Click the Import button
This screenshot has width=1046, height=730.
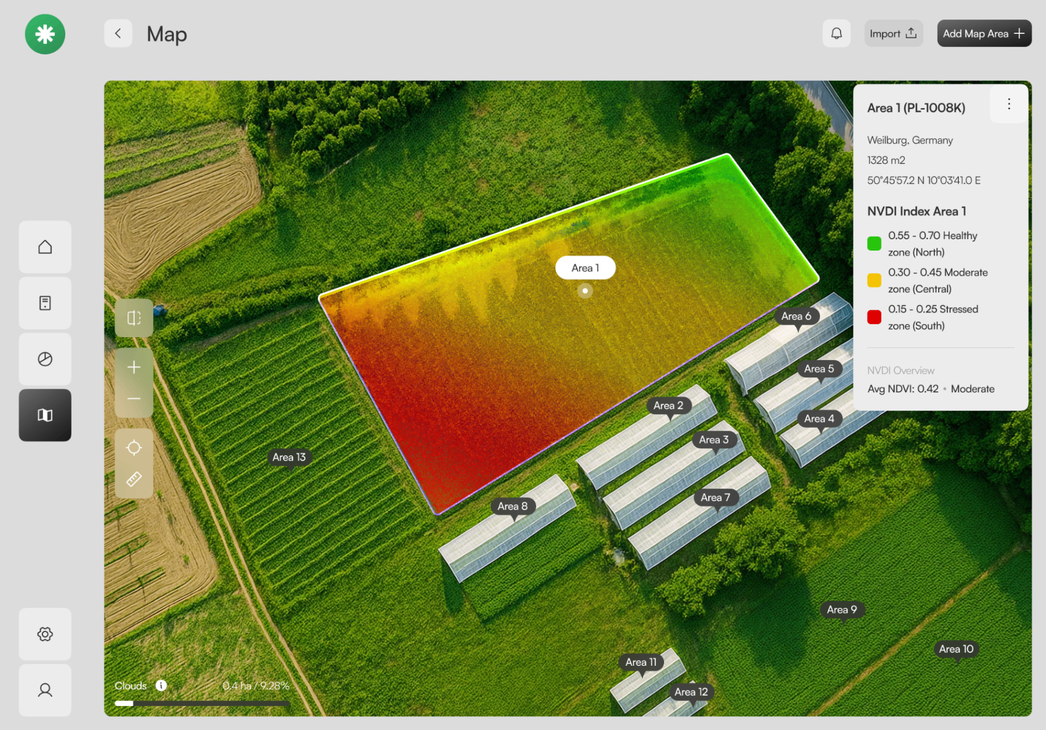[893, 34]
